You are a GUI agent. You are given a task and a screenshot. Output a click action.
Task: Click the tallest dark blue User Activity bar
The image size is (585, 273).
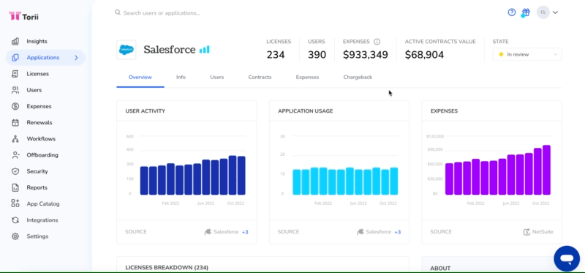click(233, 175)
